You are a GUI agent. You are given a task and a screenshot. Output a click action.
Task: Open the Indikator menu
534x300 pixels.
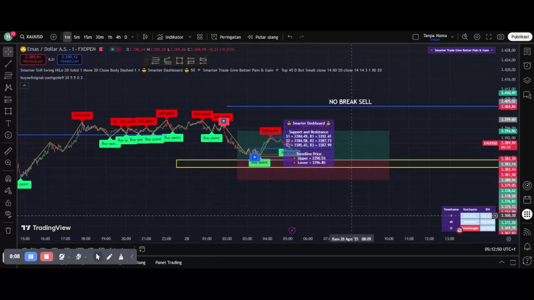(170, 37)
